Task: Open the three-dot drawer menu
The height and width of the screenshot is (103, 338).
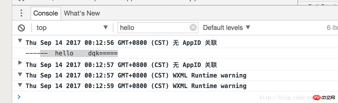Action: [21, 13]
